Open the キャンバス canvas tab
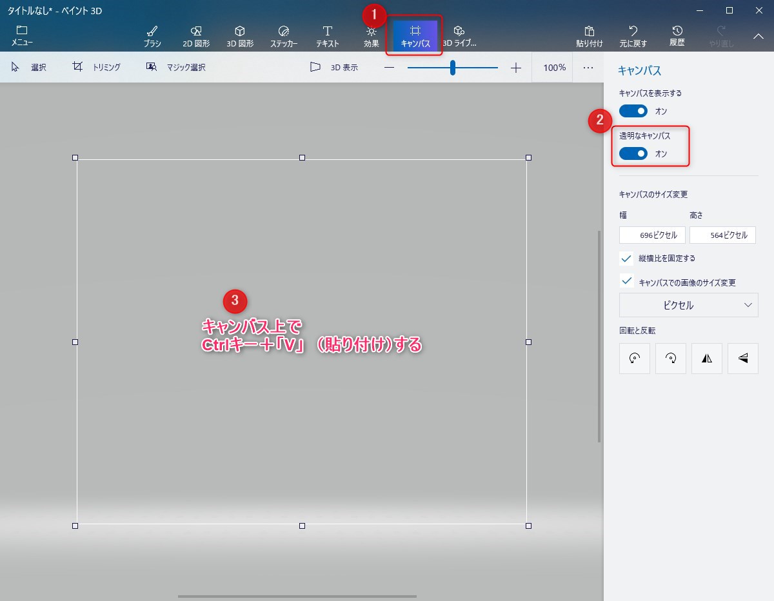774x601 pixels. [415, 36]
